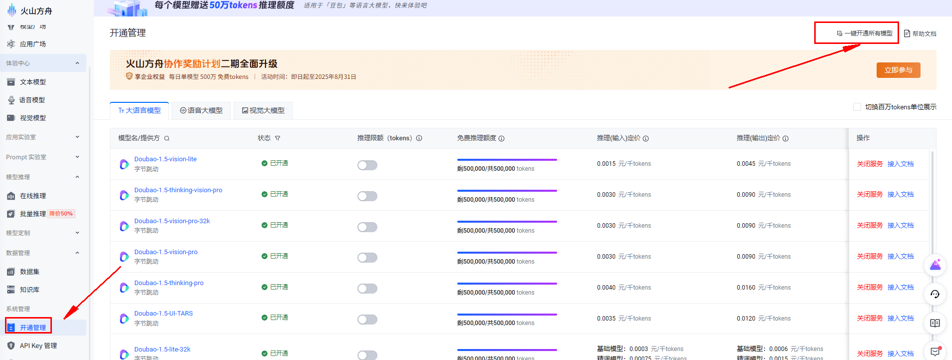This screenshot has width=952, height=360.
Task: Click the open-book docs floating icon
Action: tap(935, 323)
